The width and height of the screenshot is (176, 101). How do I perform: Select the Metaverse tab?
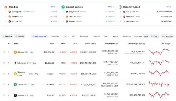coord(84,36)
